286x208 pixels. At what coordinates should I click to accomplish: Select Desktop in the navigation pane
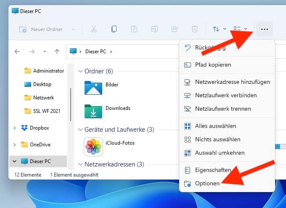pyautogui.click(x=42, y=84)
